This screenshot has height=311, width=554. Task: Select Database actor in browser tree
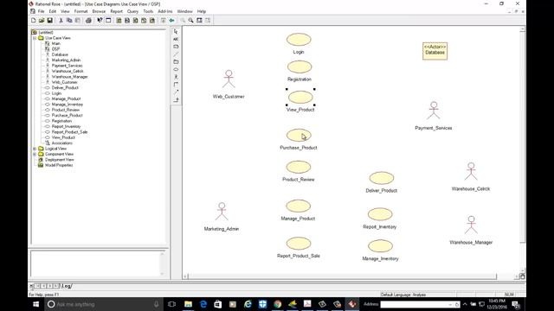tap(60, 54)
